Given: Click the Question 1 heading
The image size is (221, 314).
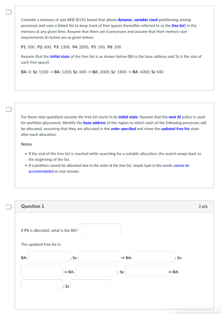Looking at the screenshot, I should coord(32,206).
